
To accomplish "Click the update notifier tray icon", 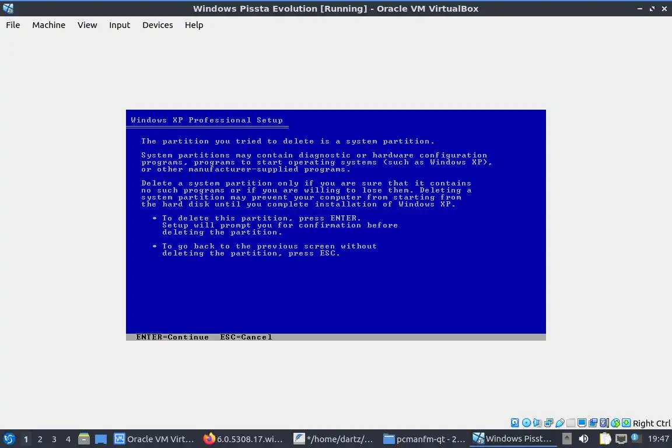I will [x=636, y=439].
